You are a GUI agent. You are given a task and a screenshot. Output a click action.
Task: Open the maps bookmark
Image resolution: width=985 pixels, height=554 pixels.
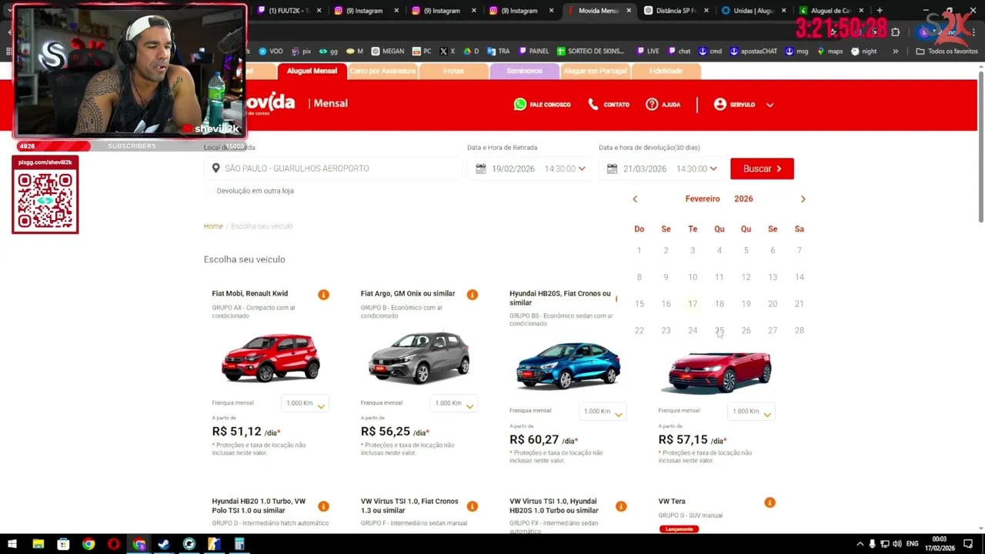coord(830,52)
